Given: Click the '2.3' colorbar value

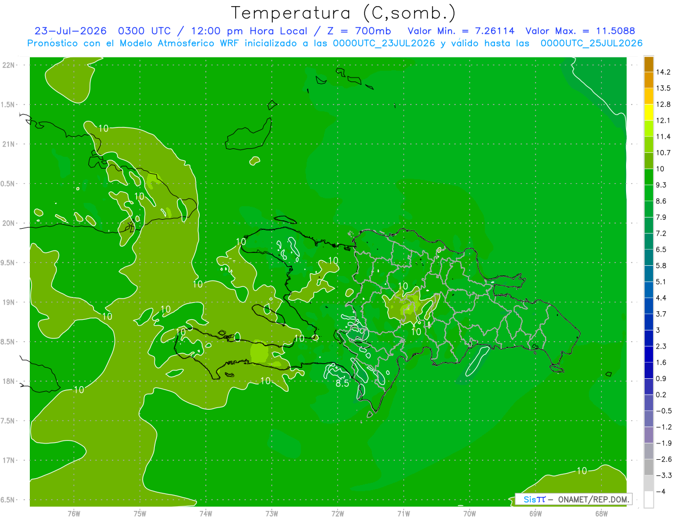Looking at the screenshot, I should point(661,346).
